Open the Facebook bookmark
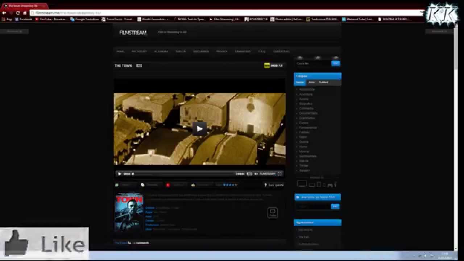This screenshot has width=464, height=261. [x=24, y=19]
